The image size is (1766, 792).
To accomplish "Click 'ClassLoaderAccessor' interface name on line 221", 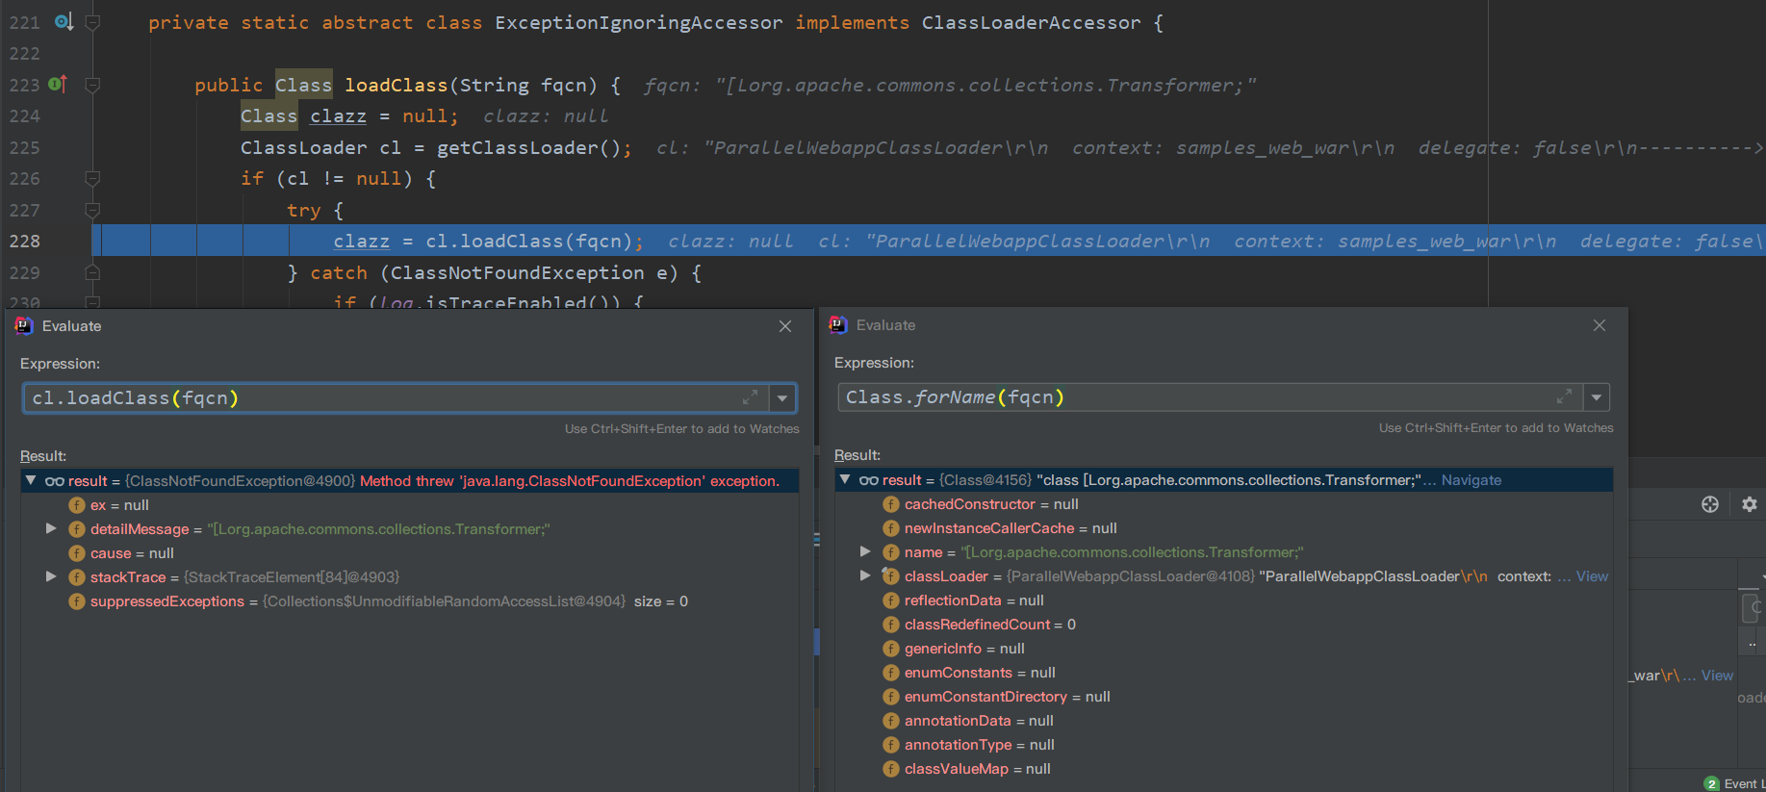I will point(1032,22).
